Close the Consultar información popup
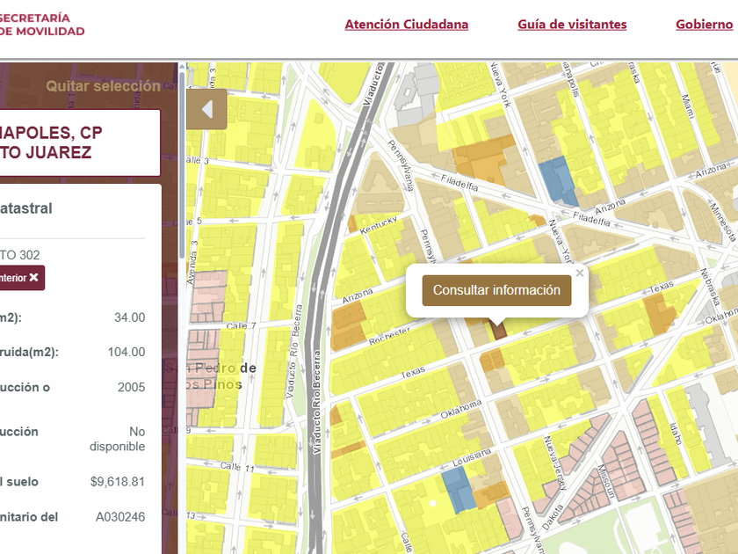Viewport: 738px width, 554px height. 579,273
